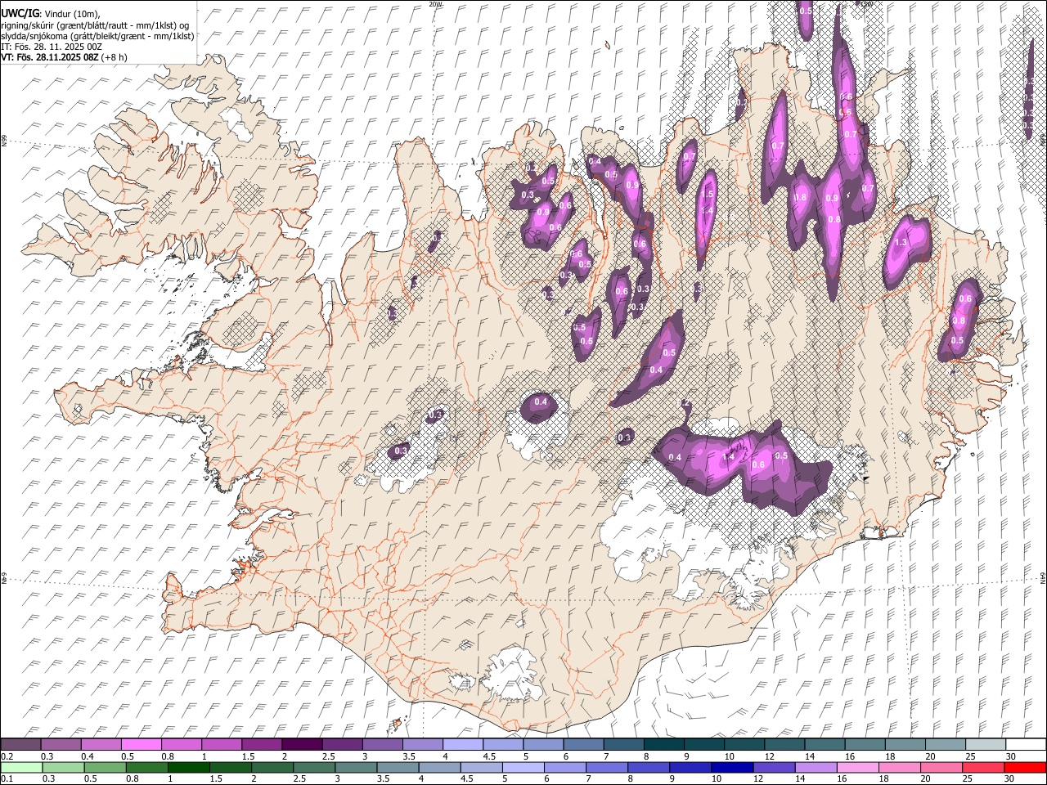Viewport: 1047px width, 785px height.
Task: Select the "IT: Fös. 28. 11. 2025 00Z" line
Action: coord(52,47)
